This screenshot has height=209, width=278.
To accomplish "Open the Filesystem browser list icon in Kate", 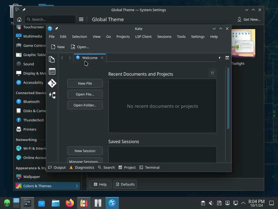I will tap(52, 72).
